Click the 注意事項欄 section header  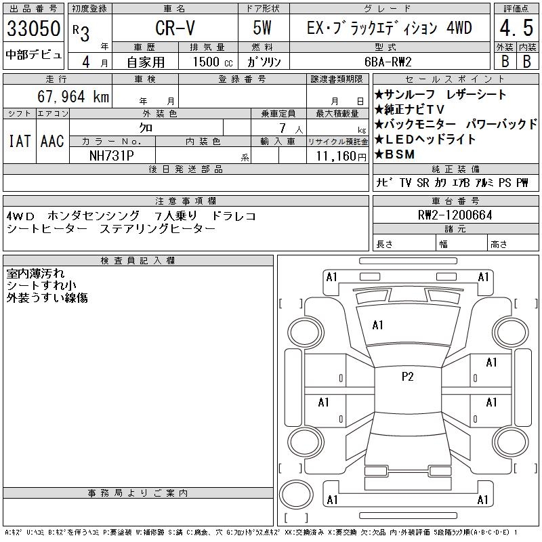(186, 201)
